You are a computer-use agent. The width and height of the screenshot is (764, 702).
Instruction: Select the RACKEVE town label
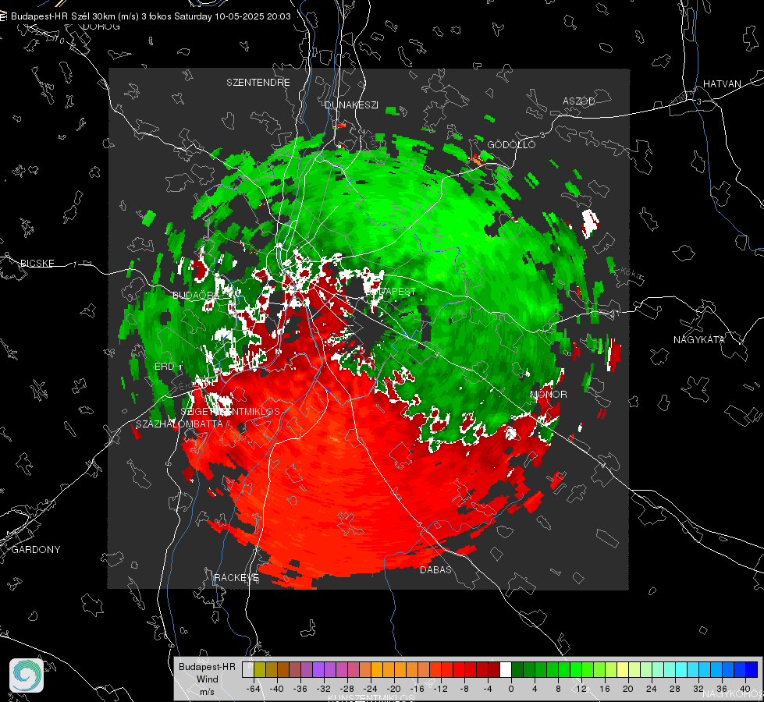236,577
